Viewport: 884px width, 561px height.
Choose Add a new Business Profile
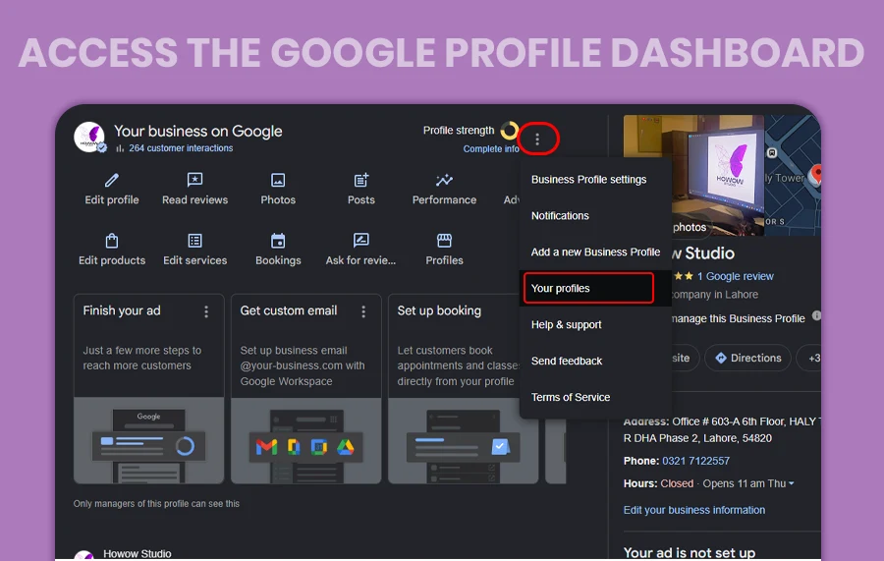pos(595,252)
